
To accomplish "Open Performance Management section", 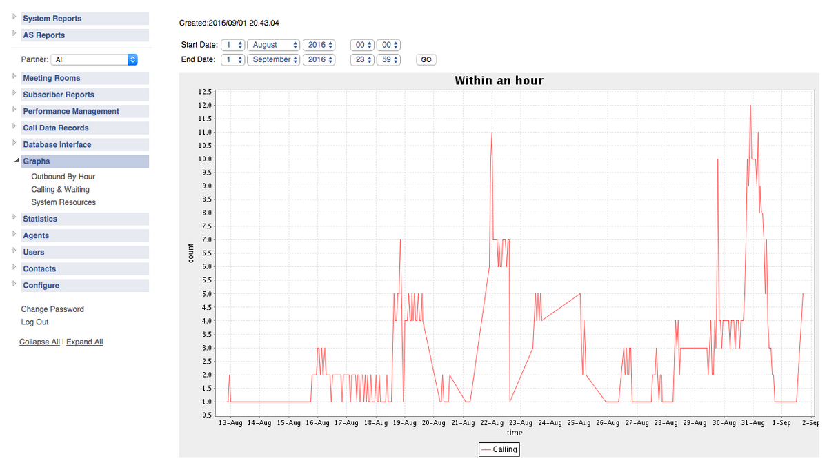I will click(85, 111).
